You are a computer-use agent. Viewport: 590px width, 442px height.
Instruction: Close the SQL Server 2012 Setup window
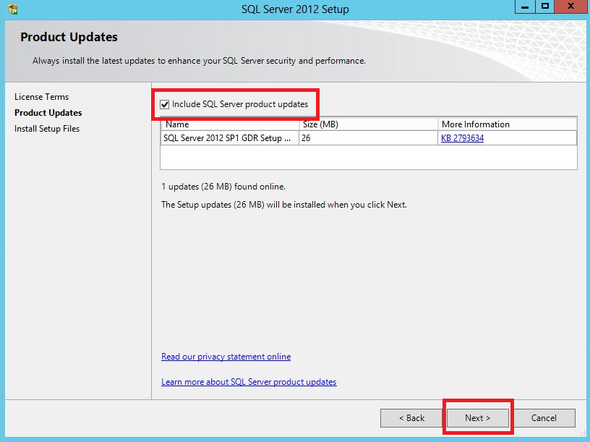pyautogui.click(x=570, y=7)
